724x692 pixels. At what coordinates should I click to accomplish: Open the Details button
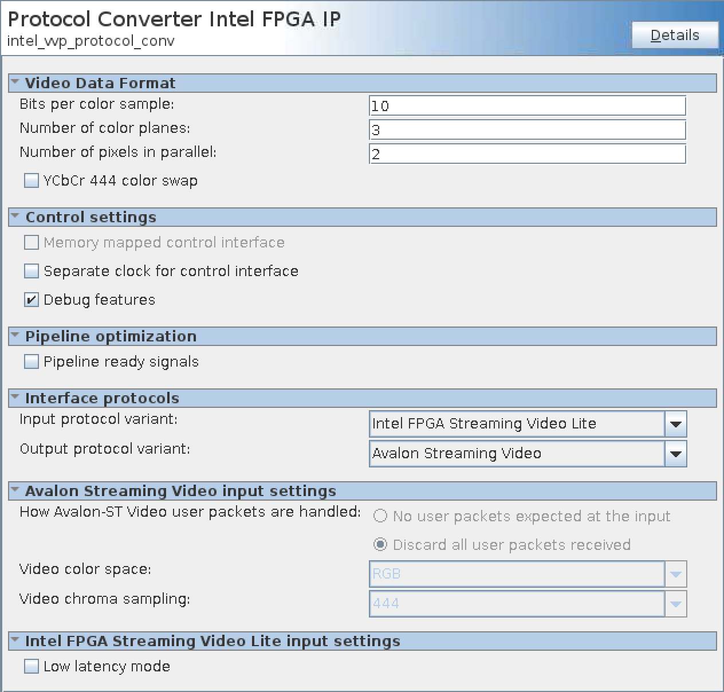(675, 36)
